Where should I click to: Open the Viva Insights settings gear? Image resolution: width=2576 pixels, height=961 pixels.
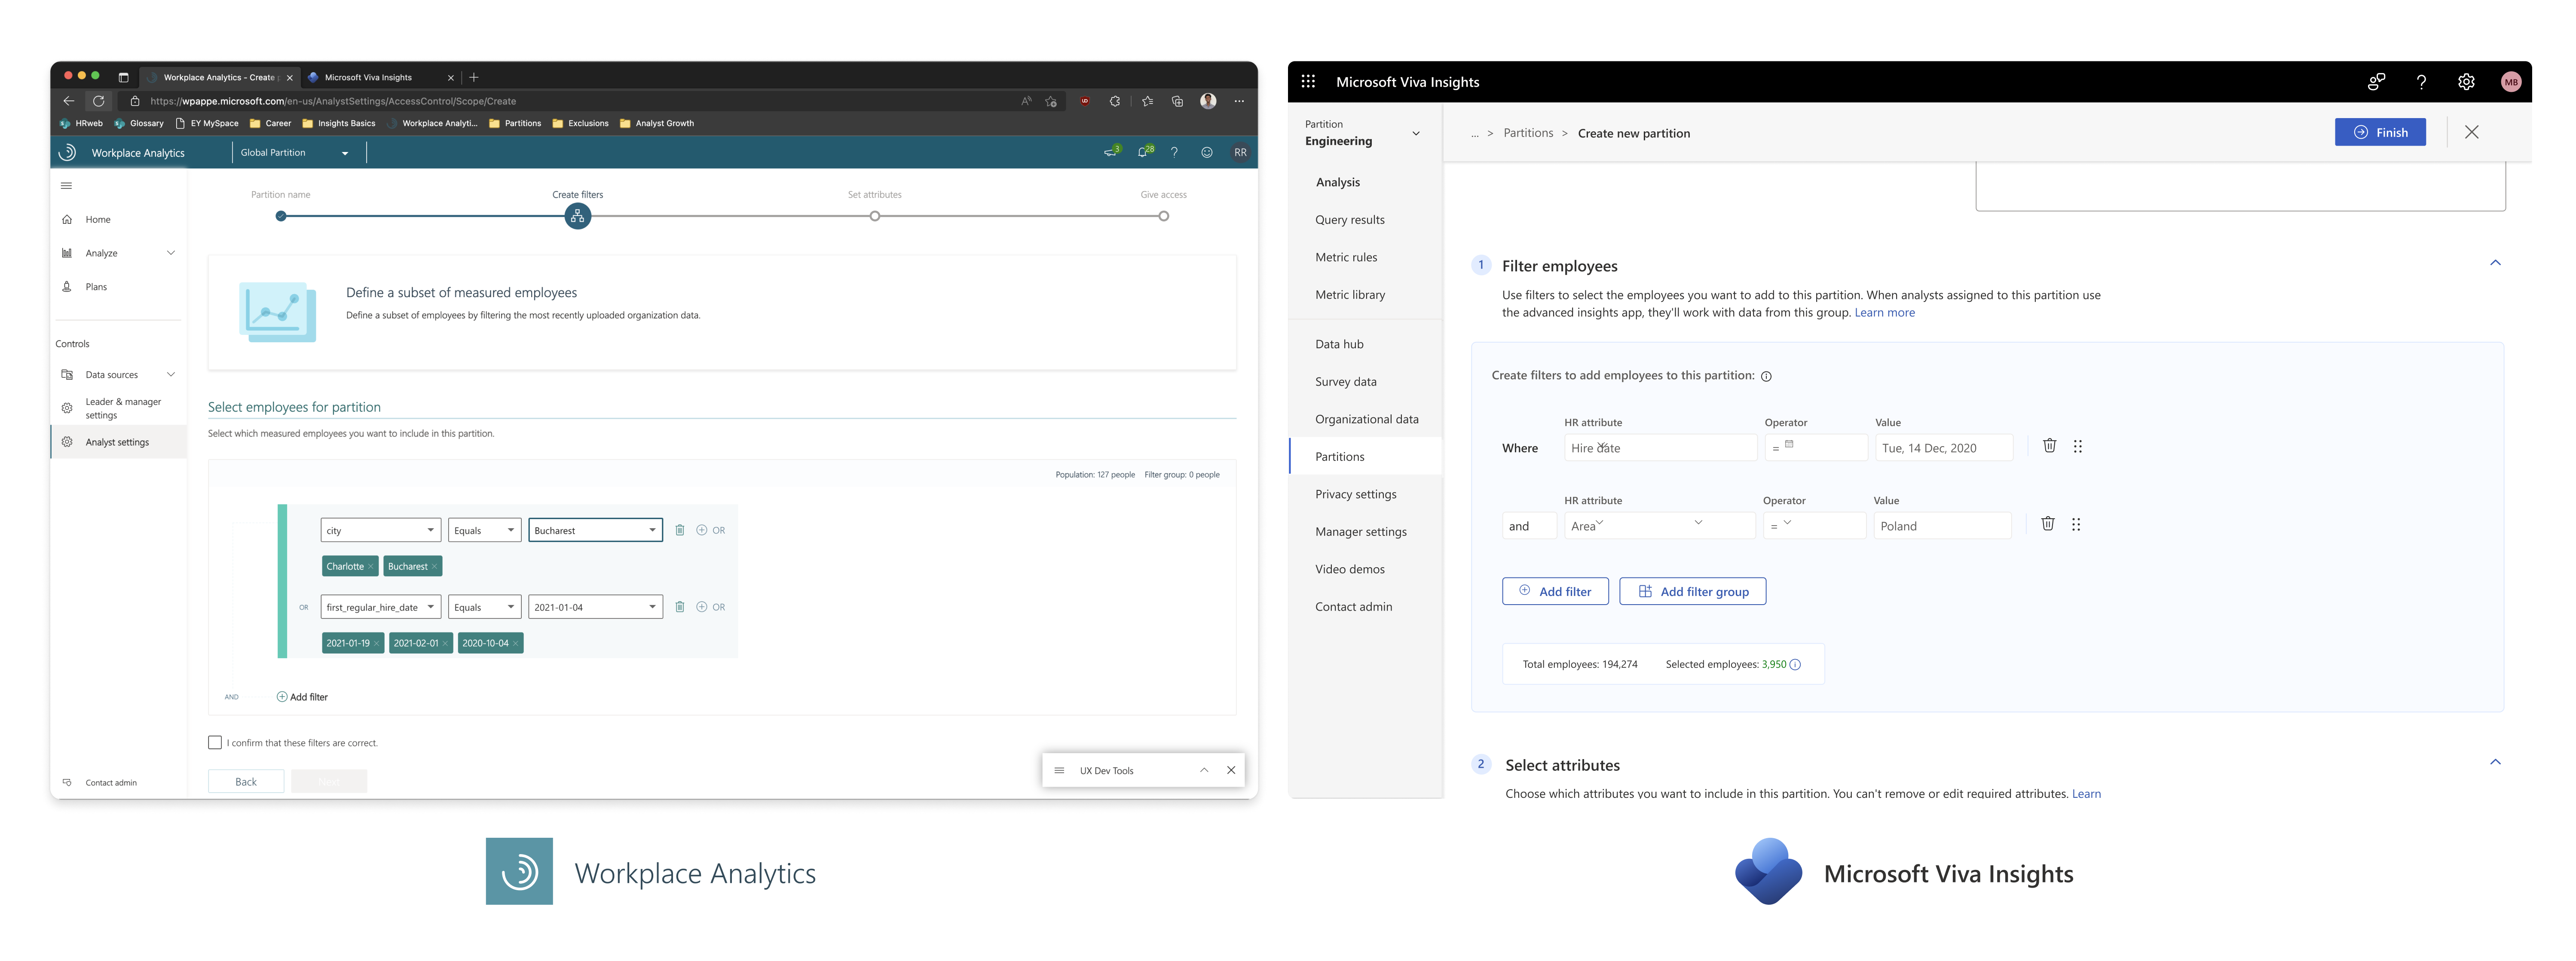(2466, 82)
